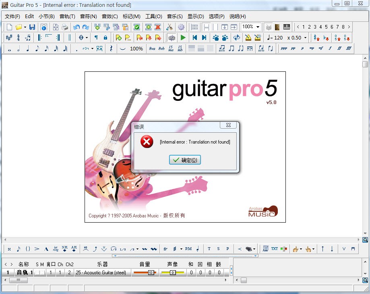Toggle the metronome icon
The width and height of the screenshot is (370, 294).
pos(248,38)
